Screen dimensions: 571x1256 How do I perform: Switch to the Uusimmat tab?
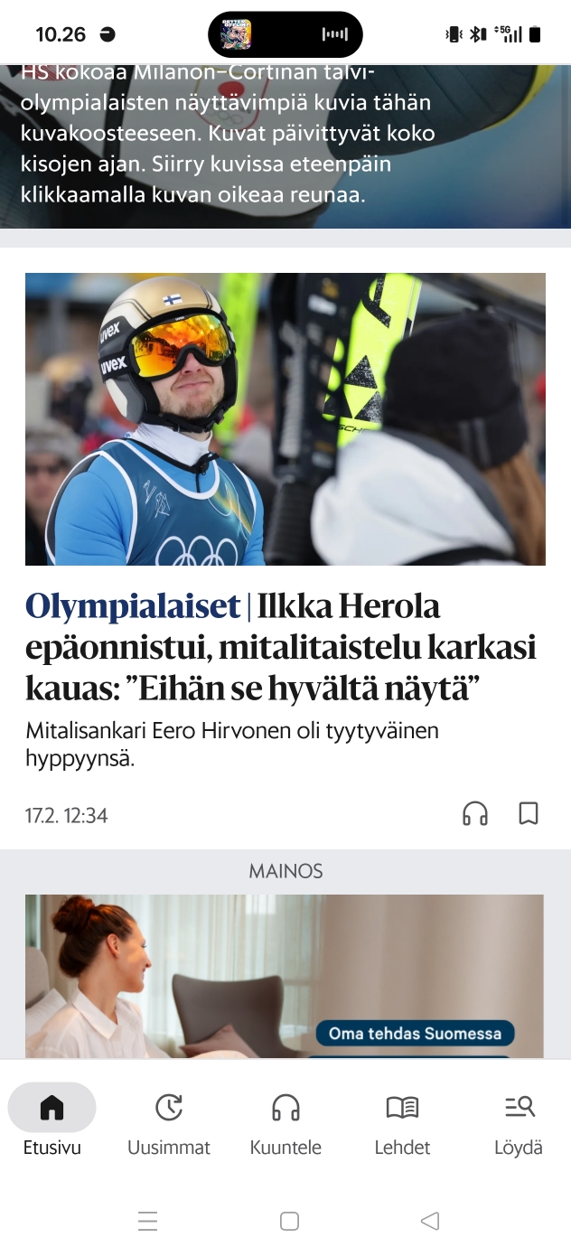pos(169,1120)
